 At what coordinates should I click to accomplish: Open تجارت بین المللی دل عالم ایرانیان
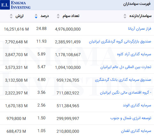(x=126, y=67)
